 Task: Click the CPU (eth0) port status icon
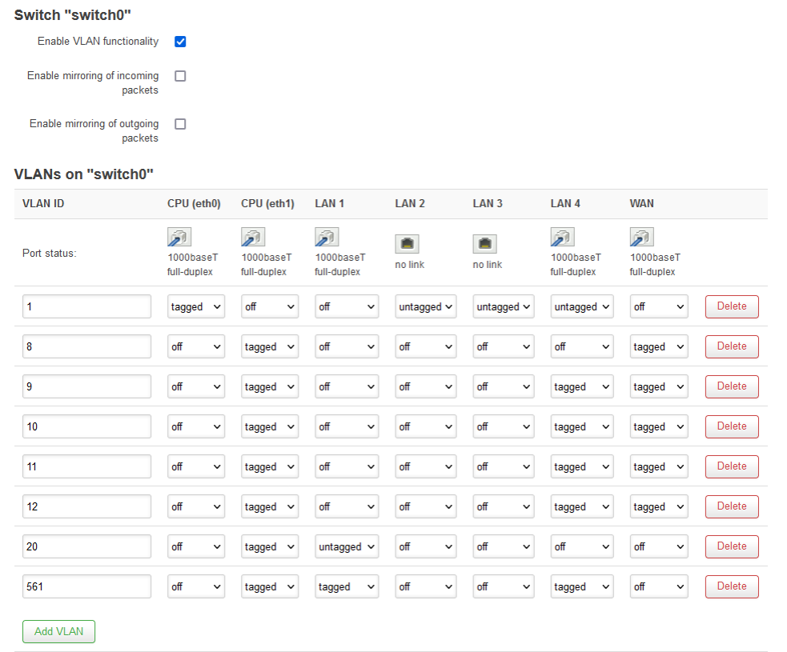pos(179,238)
